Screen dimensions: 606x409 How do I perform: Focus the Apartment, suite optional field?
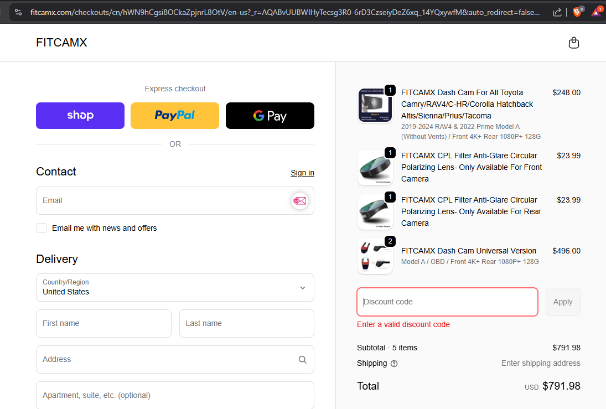click(x=175, y=395)
